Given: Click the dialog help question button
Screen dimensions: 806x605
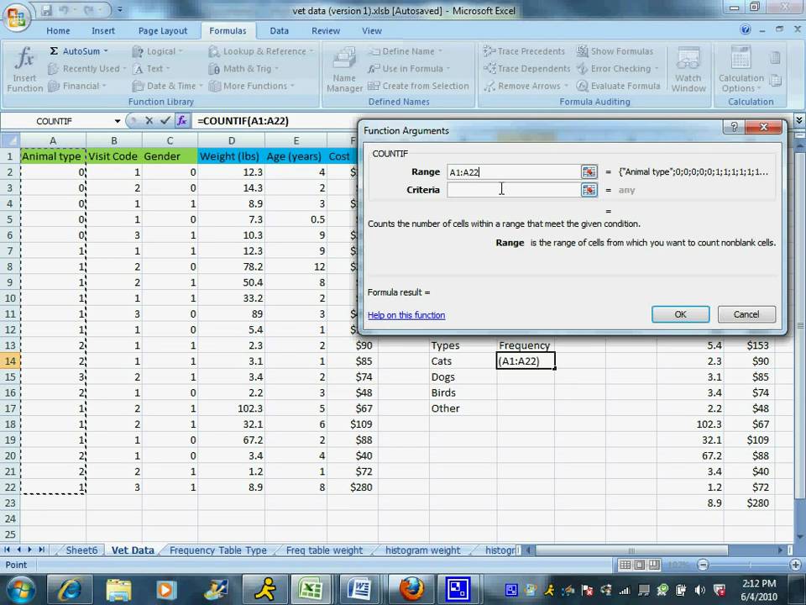Looking at the screenshot, I should tap(734, 127).
